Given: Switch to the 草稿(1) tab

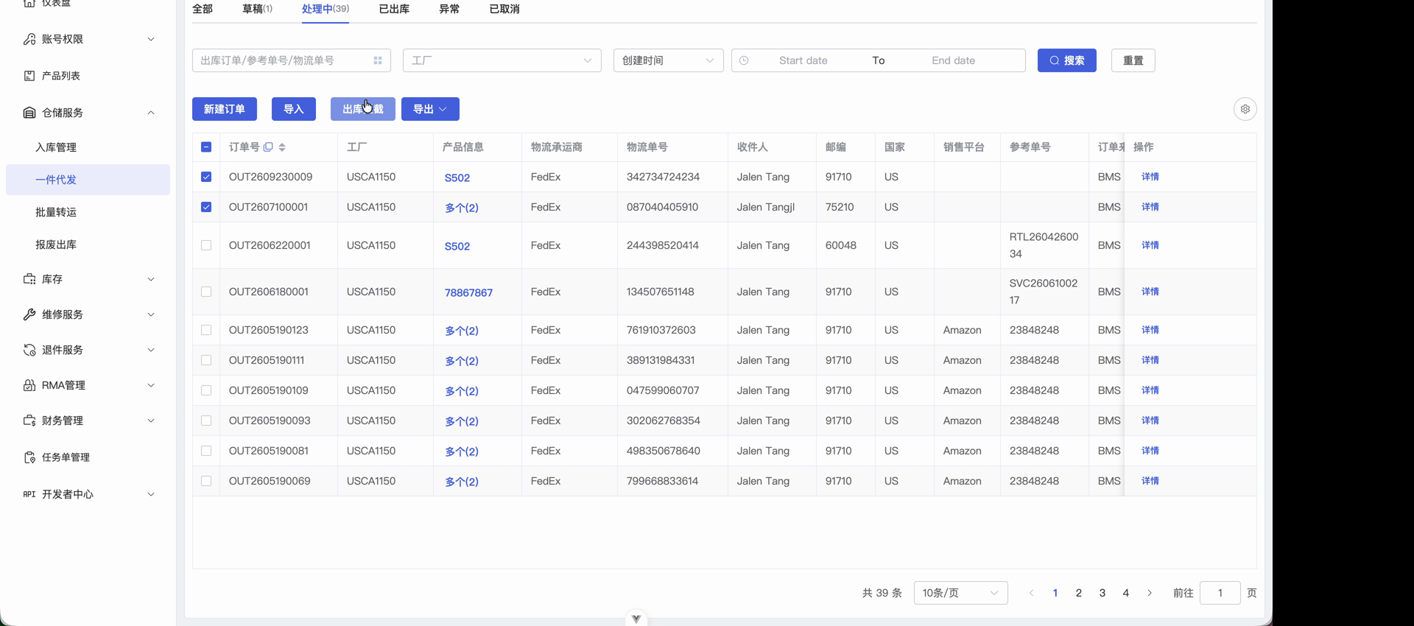Looking at the screenshot, I should (257, 9).
